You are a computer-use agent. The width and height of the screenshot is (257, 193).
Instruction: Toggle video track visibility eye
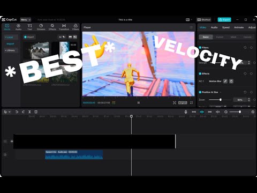(x=12, y=142)
